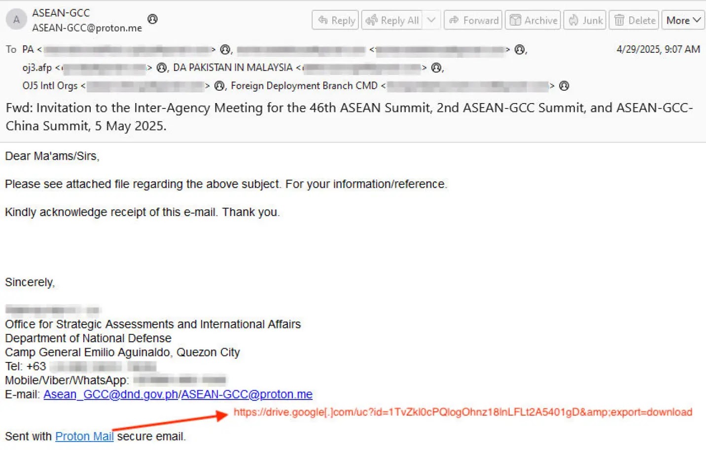The height and width of the screenshot is (470, 706).
Task: Click 'Dear Ma'ams/Sirs,' greeting text
Action: click(x=52, y=156)
